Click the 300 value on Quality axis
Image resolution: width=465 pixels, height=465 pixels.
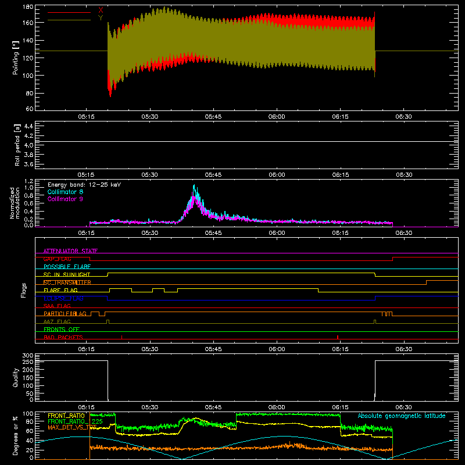(28, 356)
